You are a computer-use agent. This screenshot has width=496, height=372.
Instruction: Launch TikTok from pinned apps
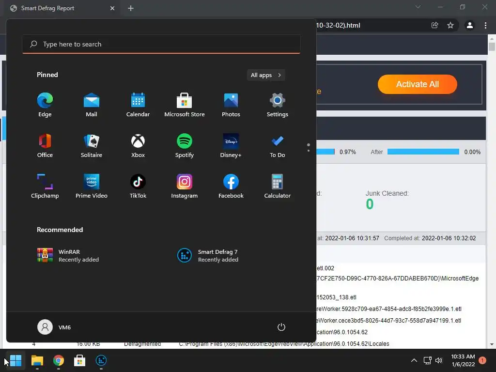[x=138, y=186]
